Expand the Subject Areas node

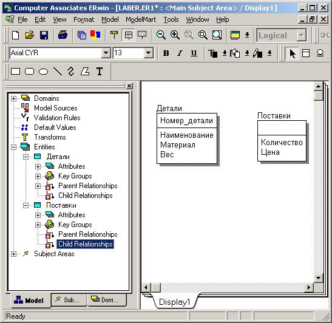point(13,254)
